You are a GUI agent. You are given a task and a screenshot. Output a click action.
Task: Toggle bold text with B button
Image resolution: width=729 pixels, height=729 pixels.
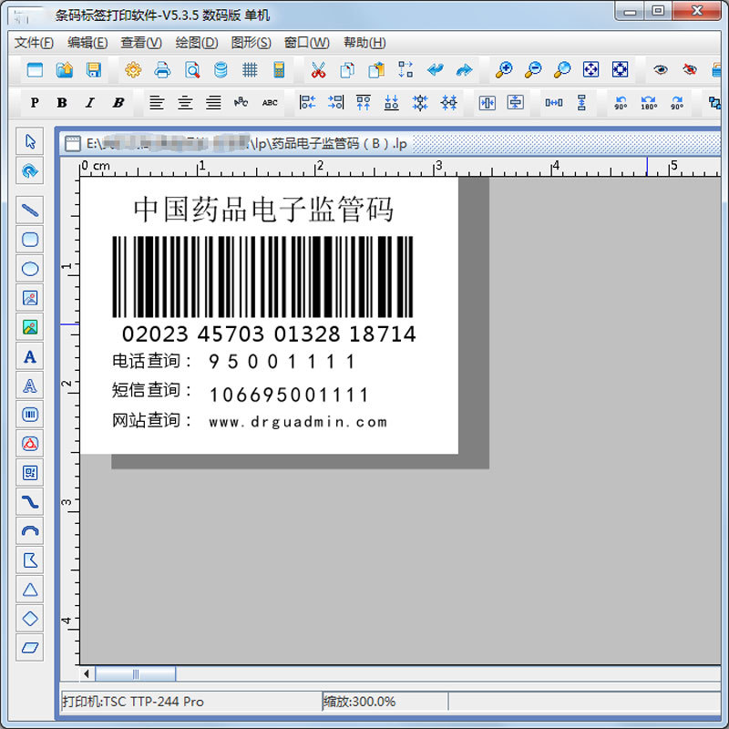(62, 103)
